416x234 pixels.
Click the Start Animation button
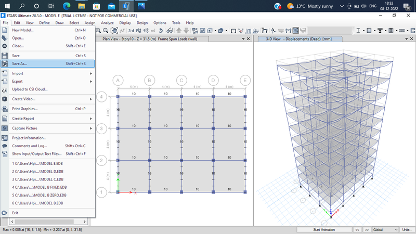pyautogui.click(x=324, y=229)
